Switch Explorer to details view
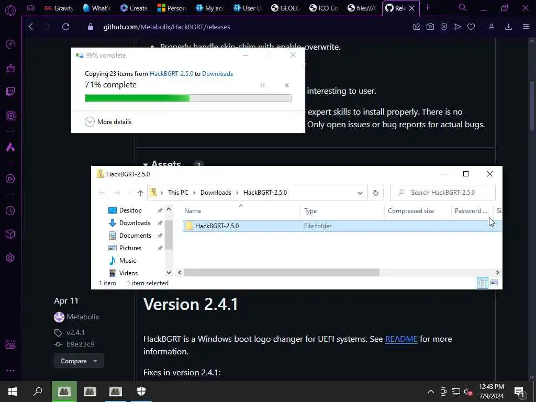 click(482, 283)
